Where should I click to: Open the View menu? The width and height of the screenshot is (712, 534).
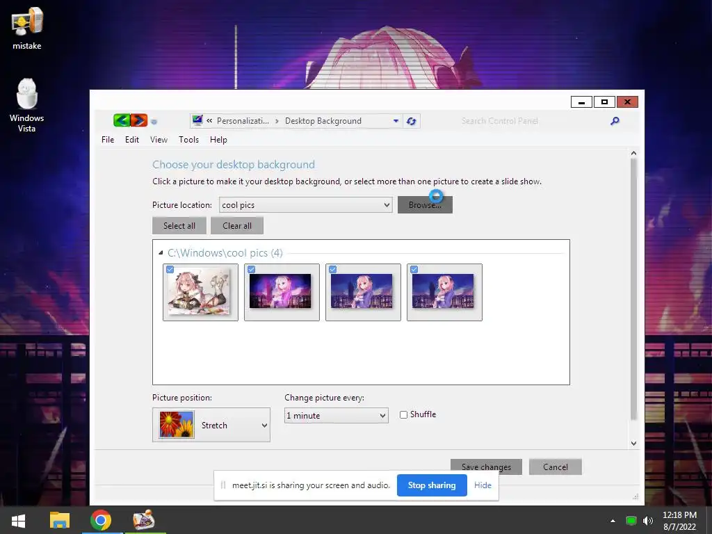point(159,139)
